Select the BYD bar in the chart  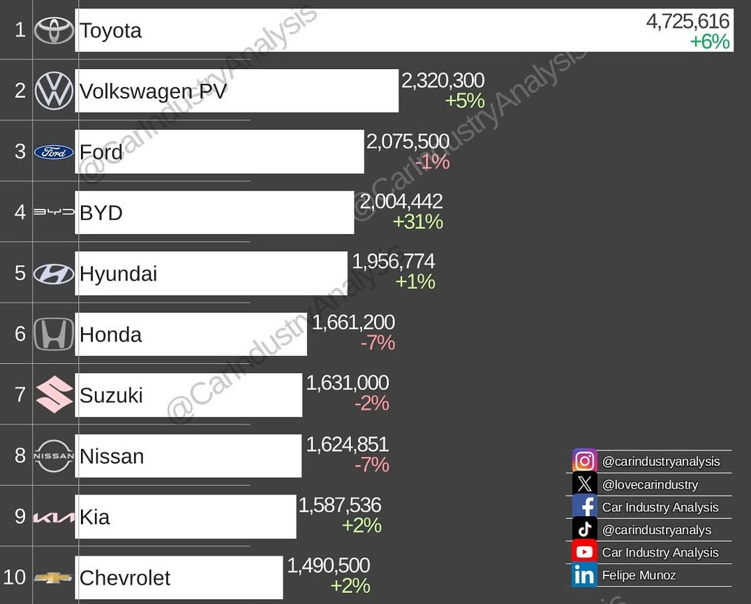click(215, 212)
